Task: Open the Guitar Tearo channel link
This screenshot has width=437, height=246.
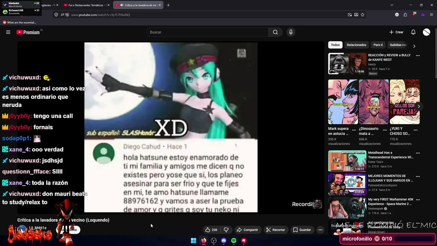Action: 376,162
